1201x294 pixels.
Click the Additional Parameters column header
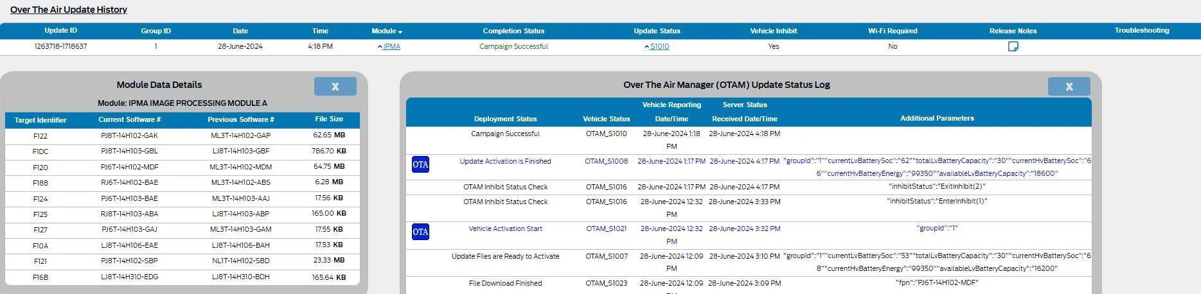click(936, 118)
